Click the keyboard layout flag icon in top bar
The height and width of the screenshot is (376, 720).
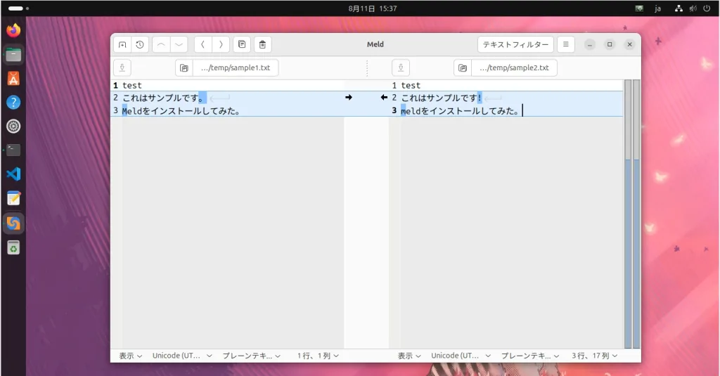(639, 8)
